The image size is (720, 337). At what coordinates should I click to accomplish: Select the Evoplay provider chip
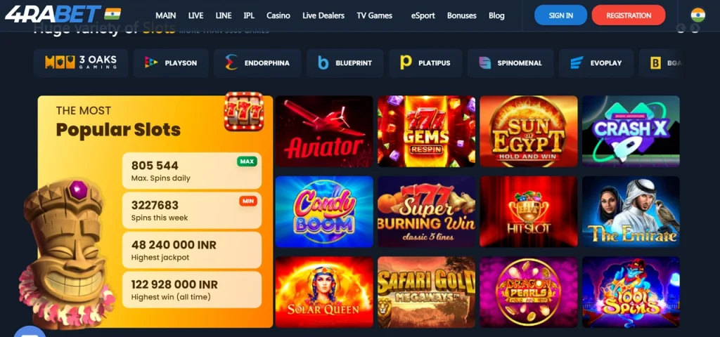pyautogui.click(x=596, y=62)
